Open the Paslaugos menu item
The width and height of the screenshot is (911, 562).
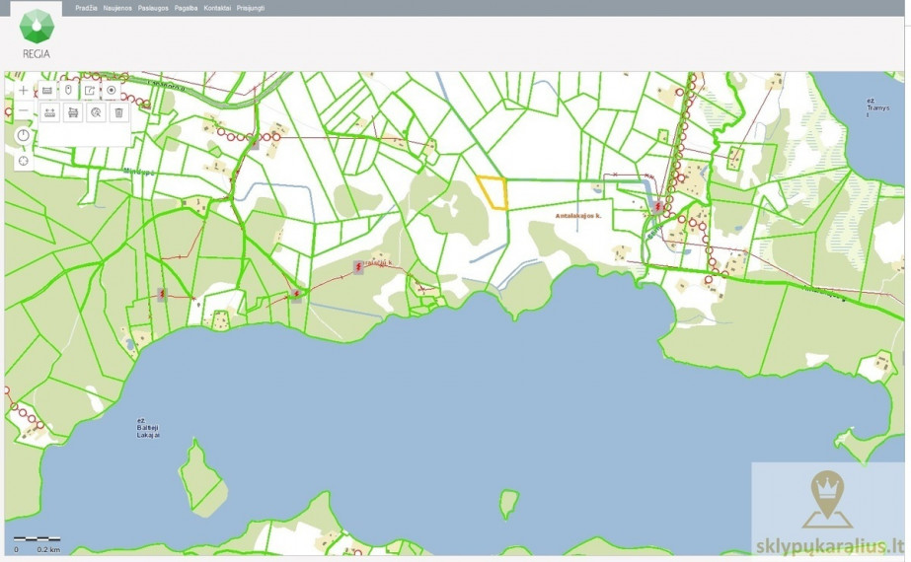[x=153, y=8]
